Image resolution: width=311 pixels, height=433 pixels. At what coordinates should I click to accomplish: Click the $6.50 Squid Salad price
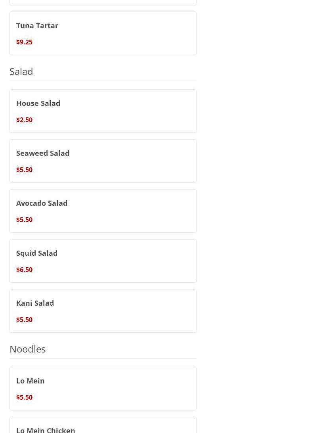tap(24, 270)
